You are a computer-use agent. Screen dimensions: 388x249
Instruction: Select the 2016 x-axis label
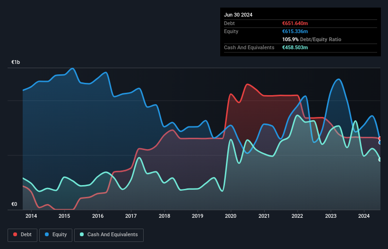click(98, 216)
